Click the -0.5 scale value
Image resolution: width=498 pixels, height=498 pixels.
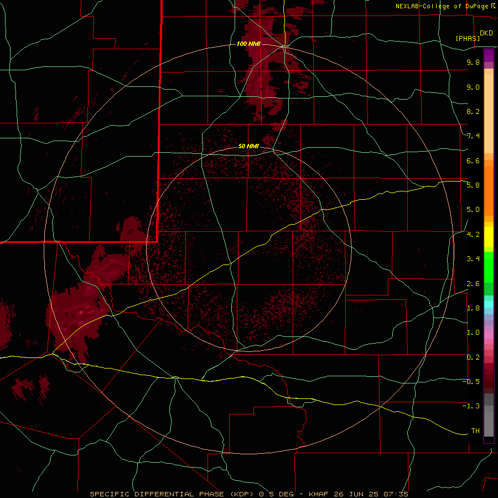pyautogui.click(x=471, y=382)
